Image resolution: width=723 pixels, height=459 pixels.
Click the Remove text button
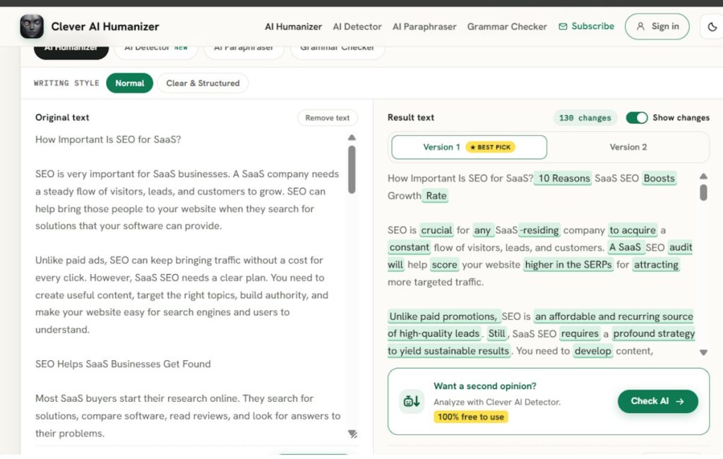[328, 118]
